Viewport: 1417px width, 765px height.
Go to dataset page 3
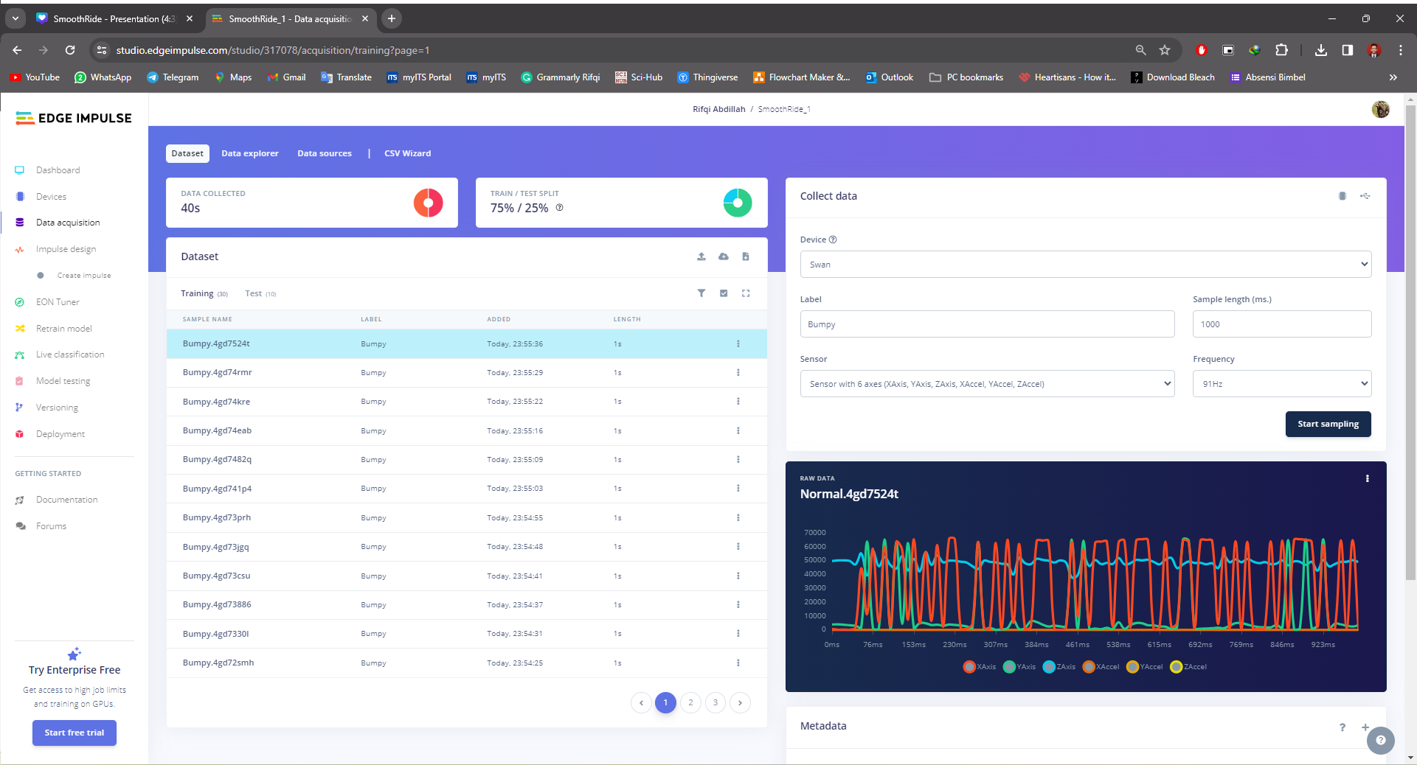[x=716, y=702]
